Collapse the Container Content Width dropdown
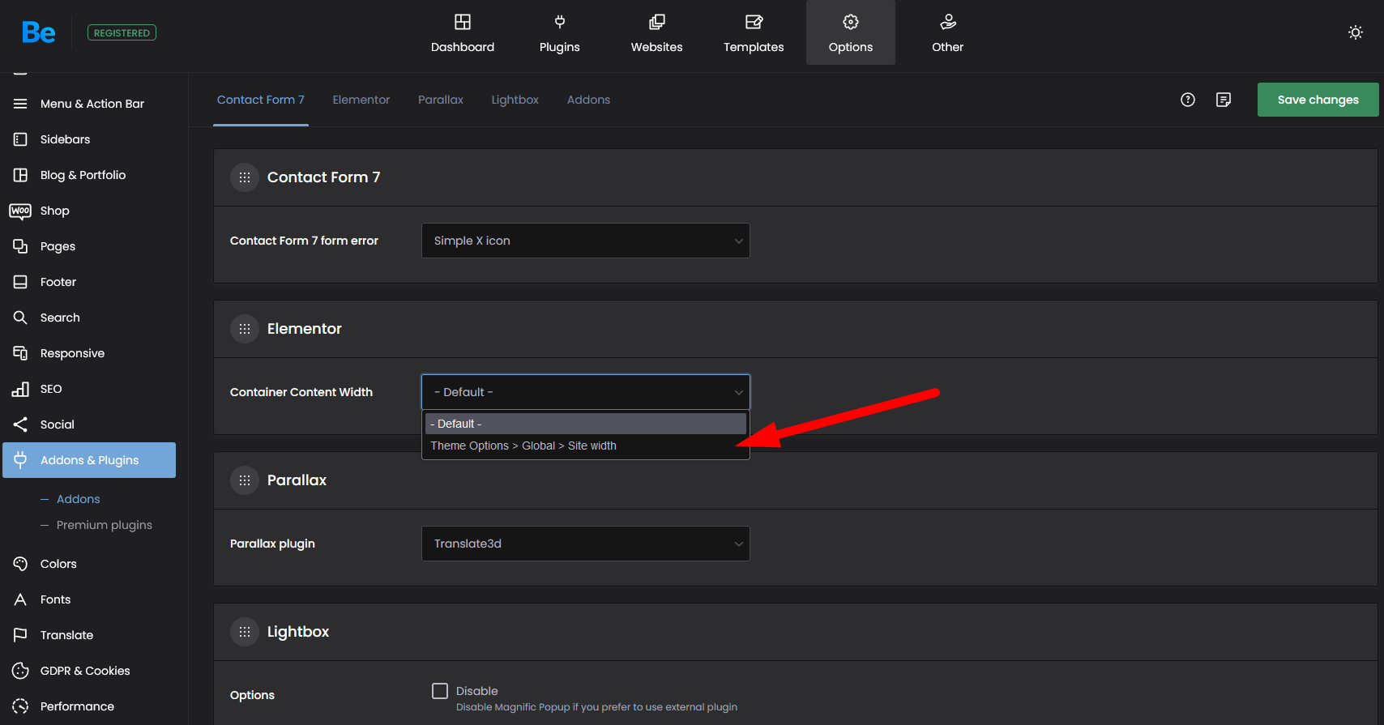 coord(586,392)
